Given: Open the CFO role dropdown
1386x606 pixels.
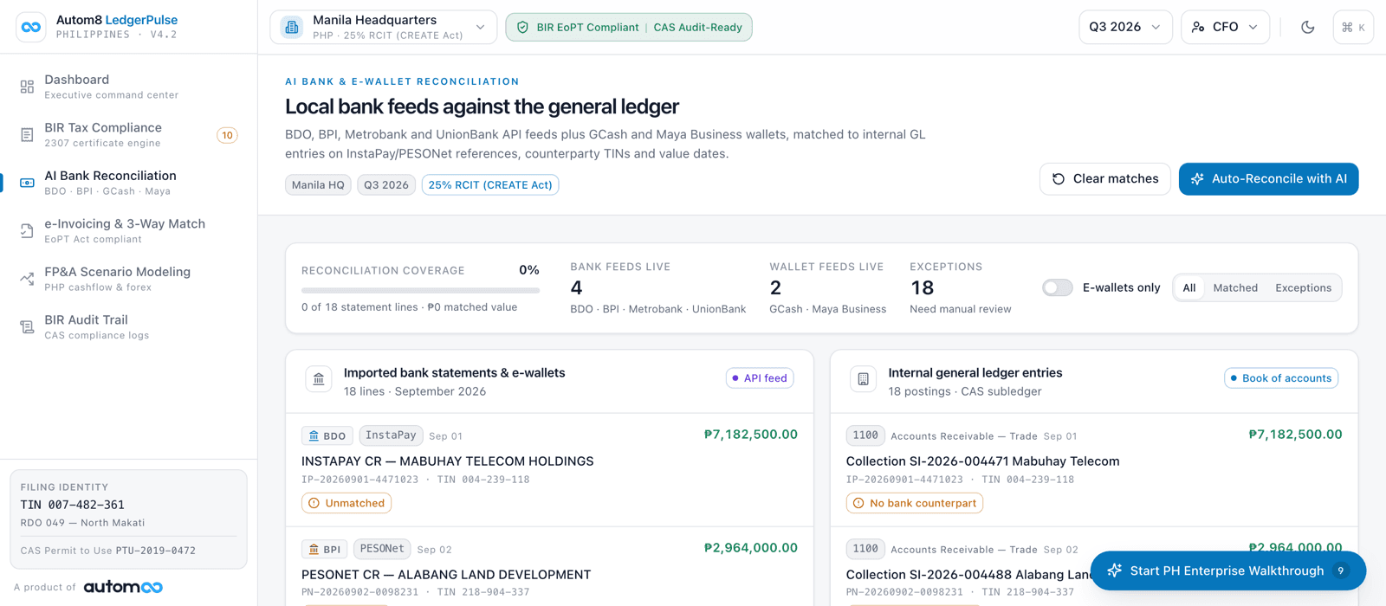Looking at the screenshot, I should coord(1225,27).
